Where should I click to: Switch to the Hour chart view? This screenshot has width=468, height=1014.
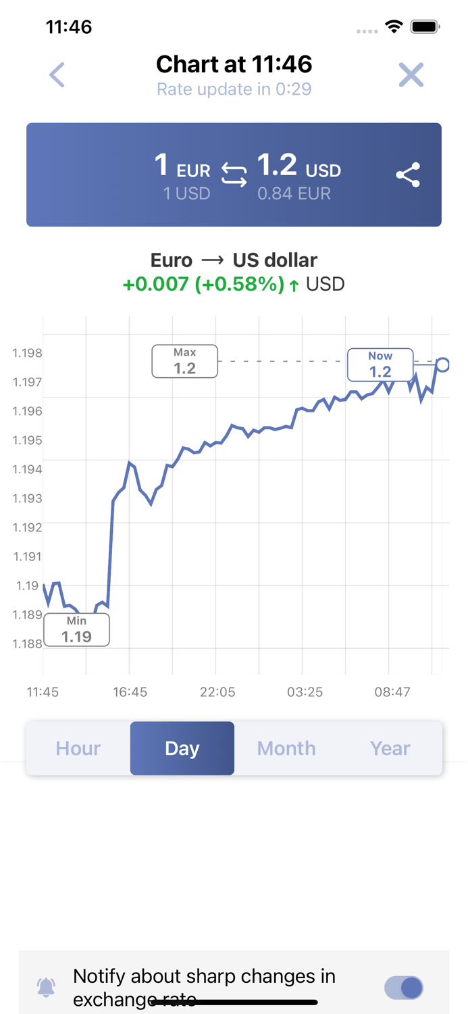[78, 748]
